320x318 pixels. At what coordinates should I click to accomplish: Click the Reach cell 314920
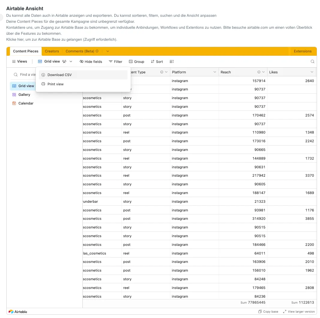pos(243,219)
